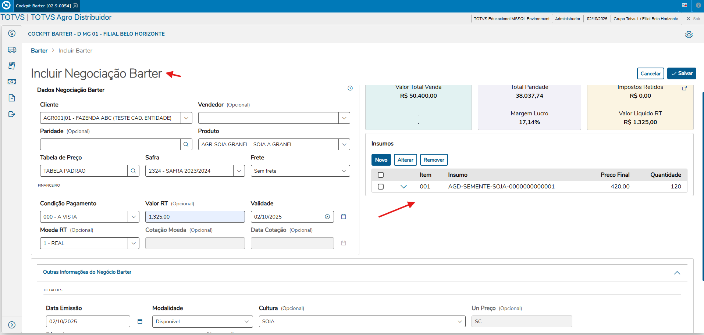Screen dimensions: 704x335
Task: Click the Dados Negociação Barter info icon
Action: pyautogui.click(x=350, y=88)
